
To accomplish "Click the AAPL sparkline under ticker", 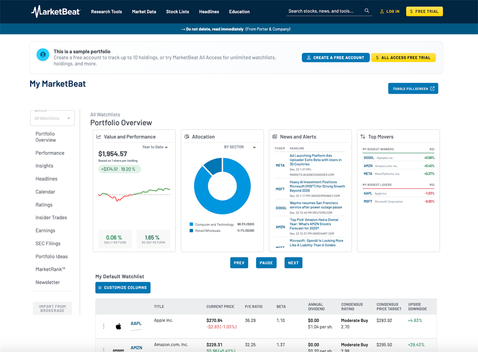I will coord(136,330).
